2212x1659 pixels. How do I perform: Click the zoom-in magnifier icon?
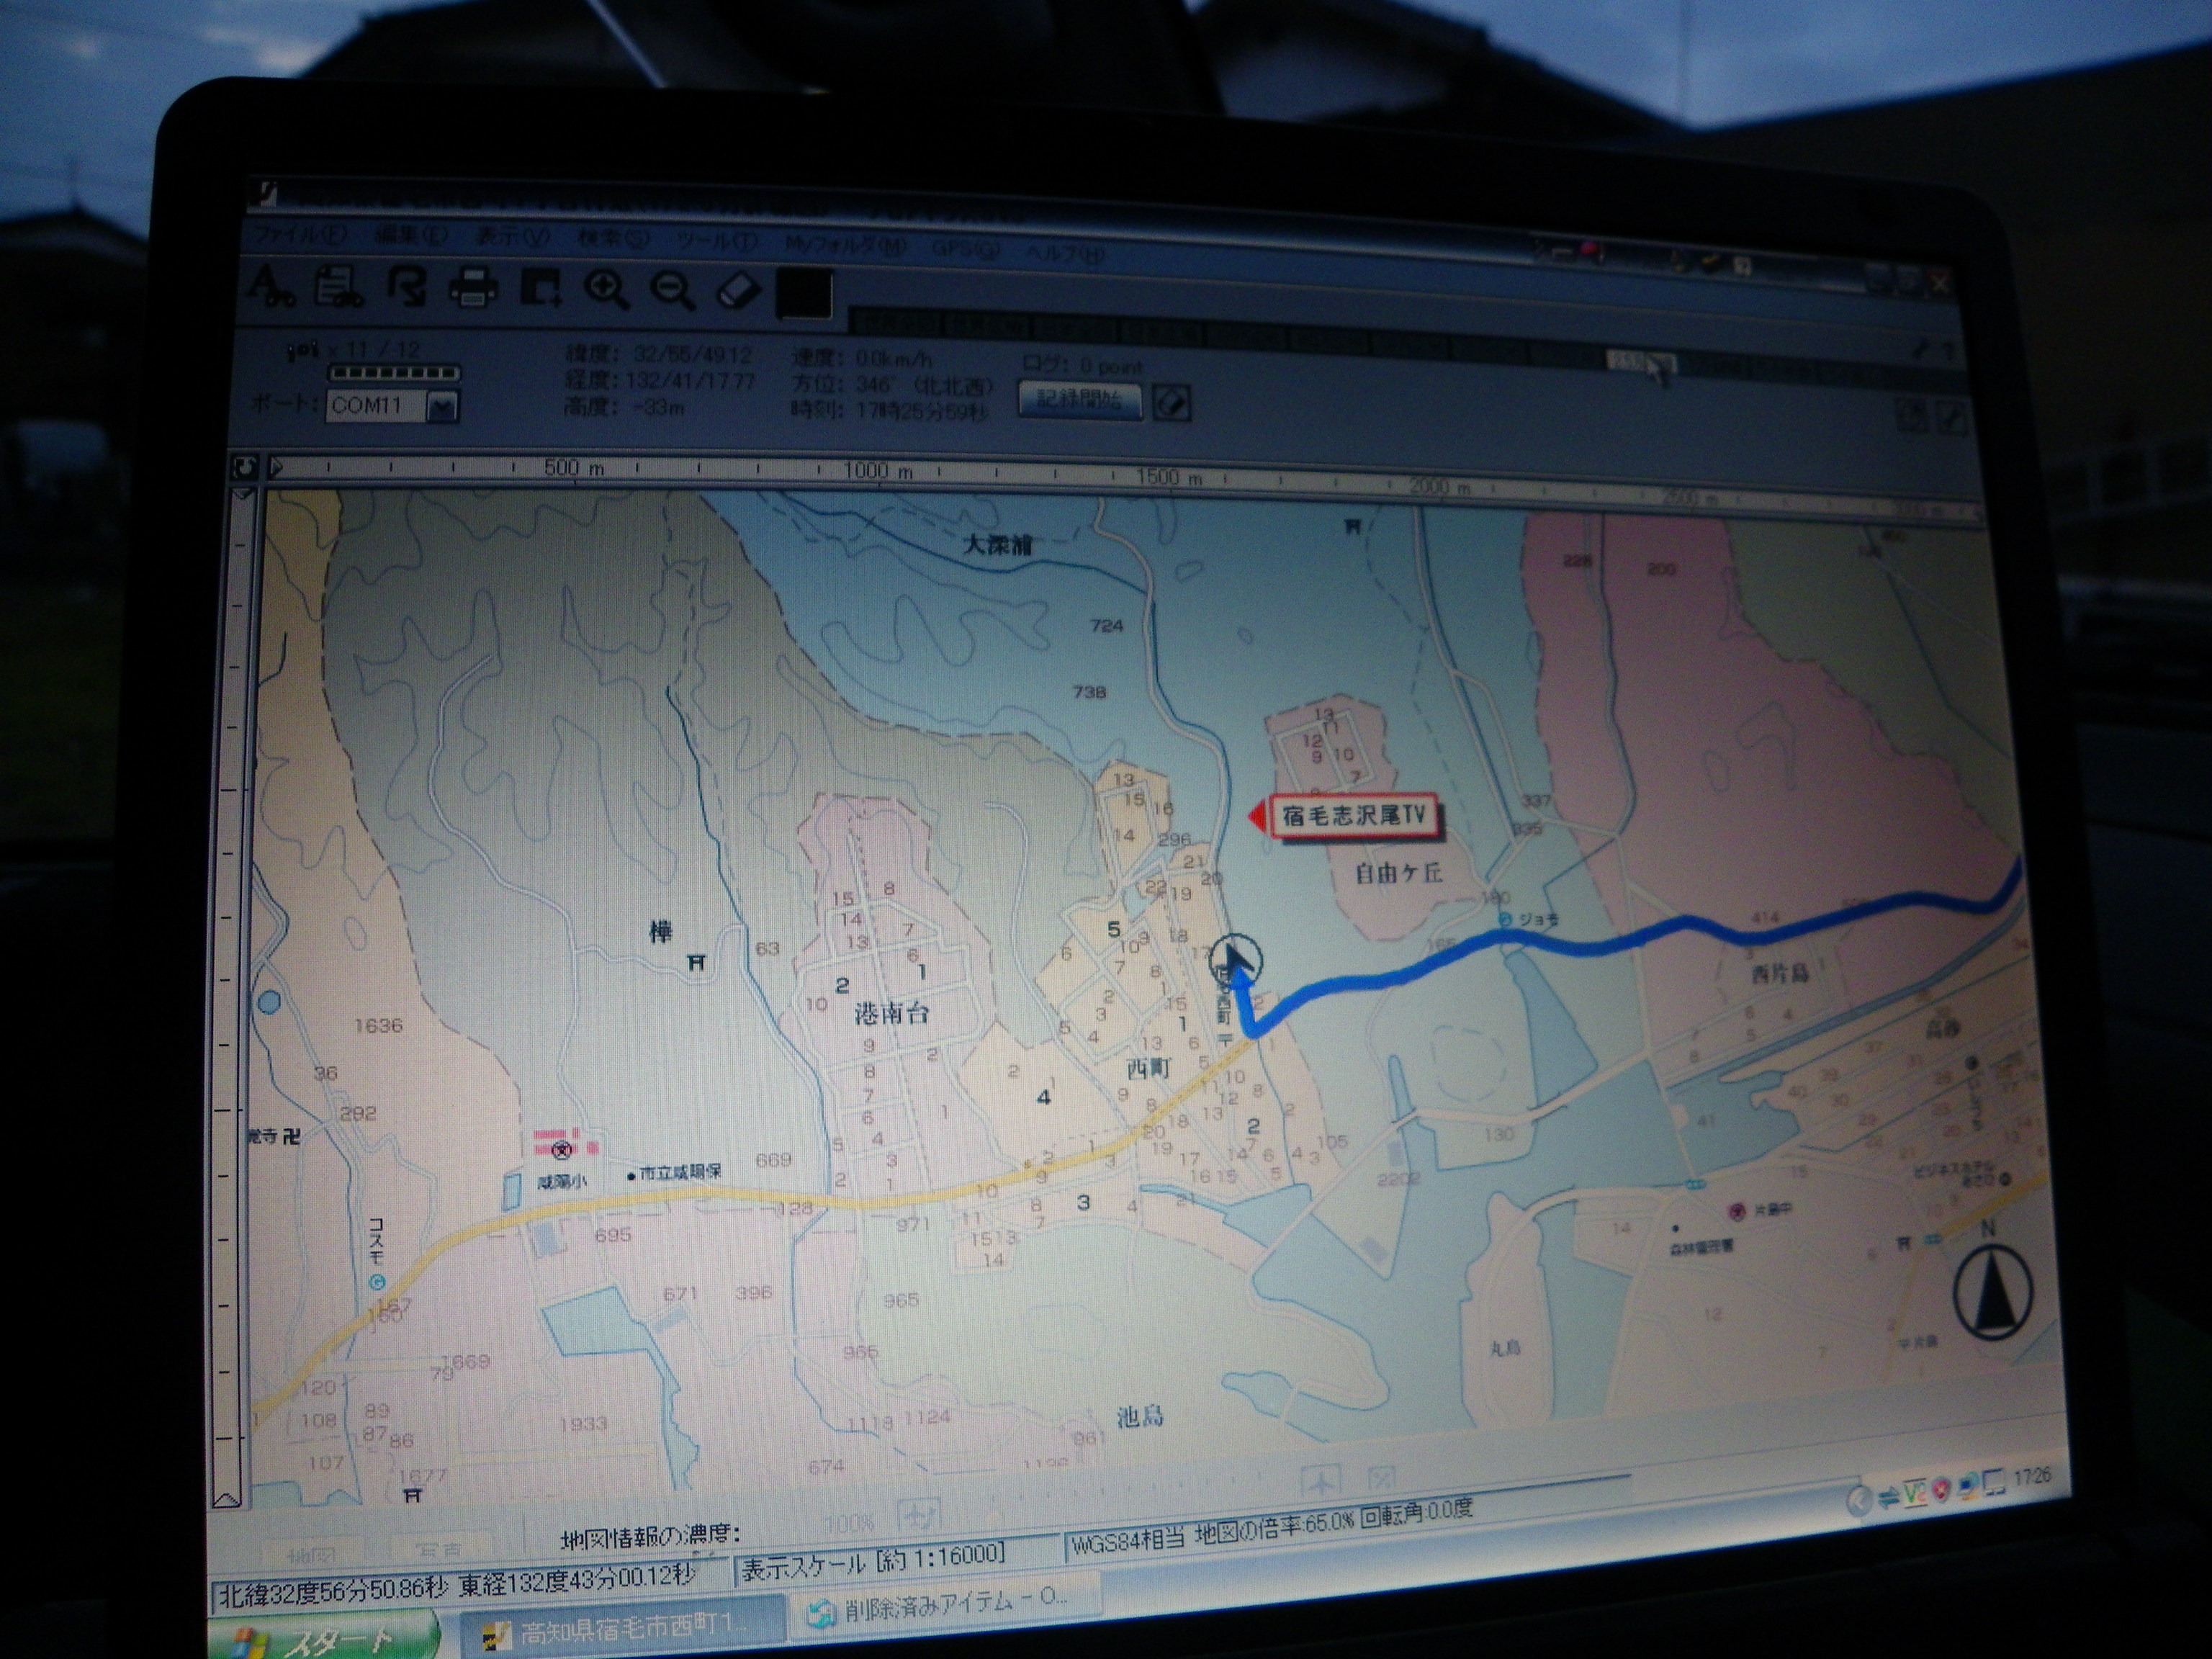(606, 289)
